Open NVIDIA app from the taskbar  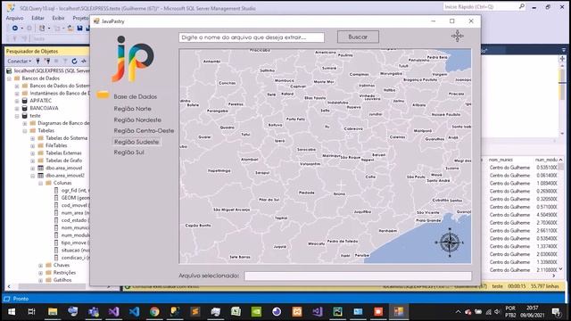pyautogui.click(x=256, y=312)
